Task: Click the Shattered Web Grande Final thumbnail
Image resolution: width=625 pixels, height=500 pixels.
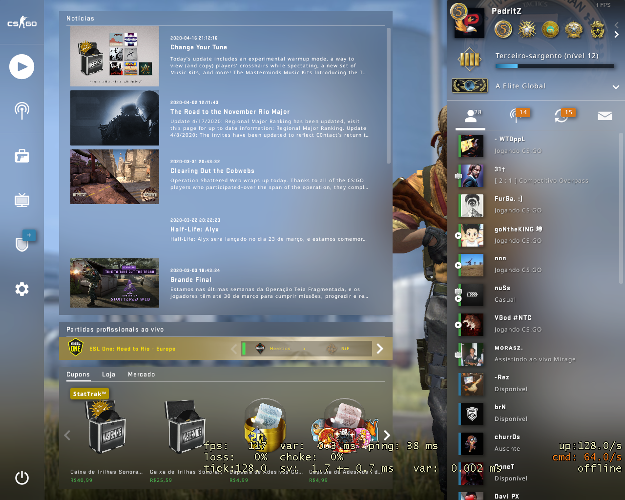Action: click(x=115, y=283)
